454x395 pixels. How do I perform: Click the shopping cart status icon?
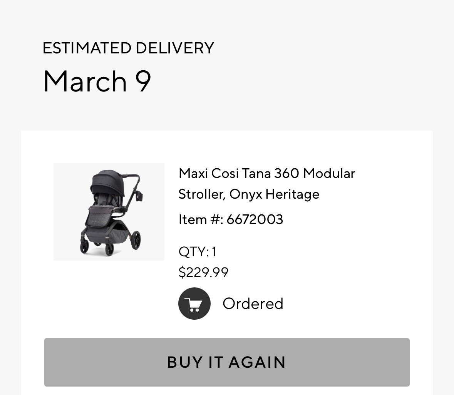click(194, 304)
